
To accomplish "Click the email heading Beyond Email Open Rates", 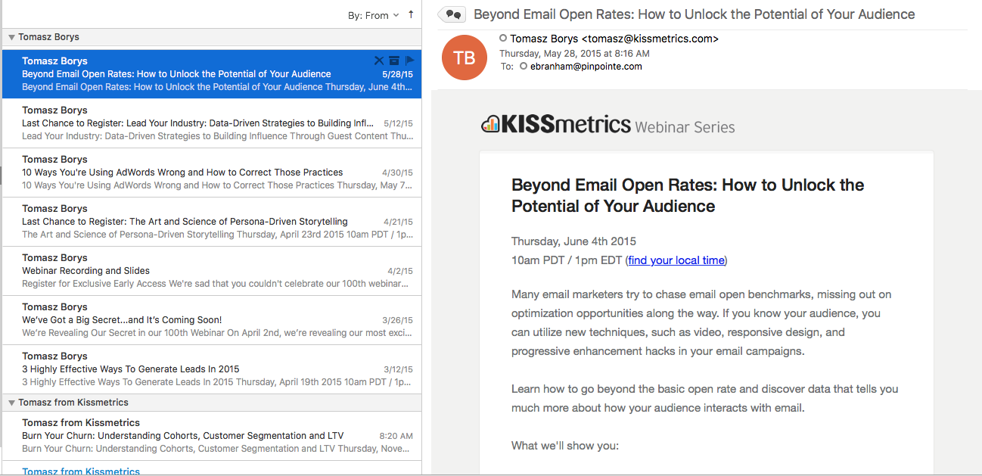I will [688, 195].
